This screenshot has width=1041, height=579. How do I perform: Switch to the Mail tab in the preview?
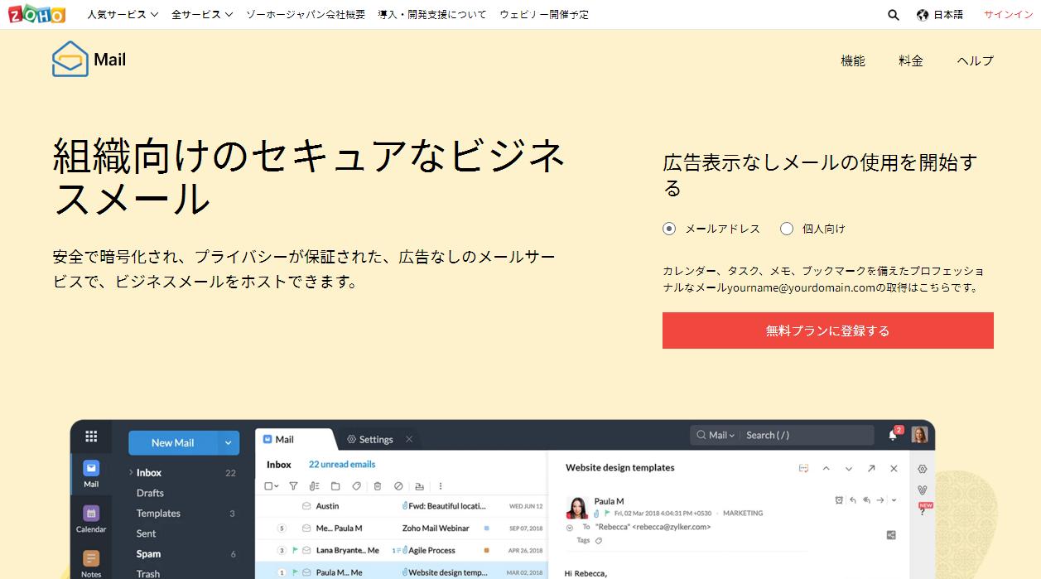click(294, 439)
